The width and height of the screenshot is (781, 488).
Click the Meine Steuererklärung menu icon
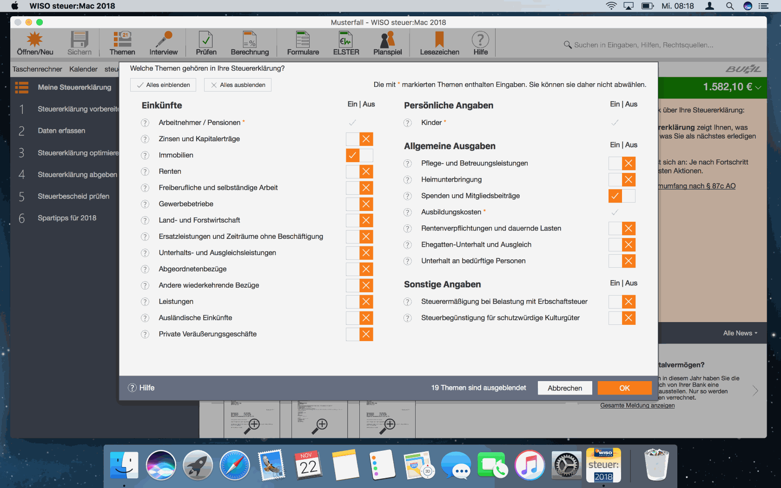click(x=22, y=87)
